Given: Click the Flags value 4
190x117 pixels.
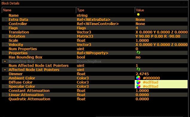Looking at the screenshot, I should (137, 28).
